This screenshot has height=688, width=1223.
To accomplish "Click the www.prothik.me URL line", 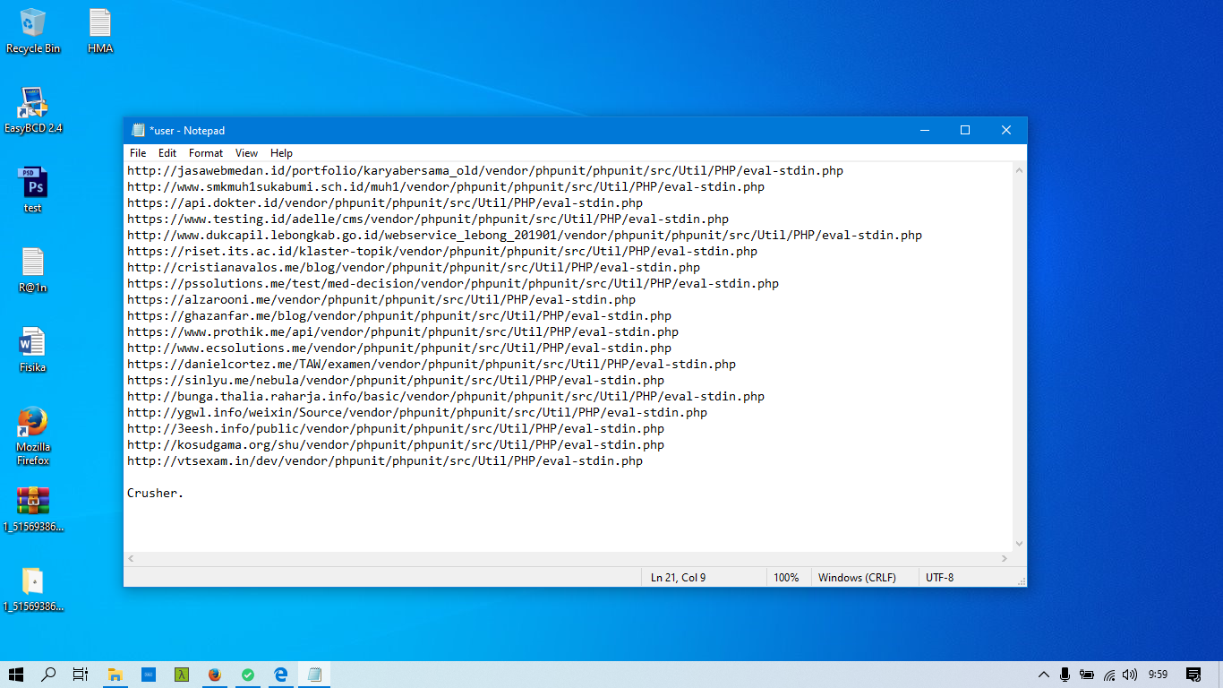I will [x=403, y=331].
